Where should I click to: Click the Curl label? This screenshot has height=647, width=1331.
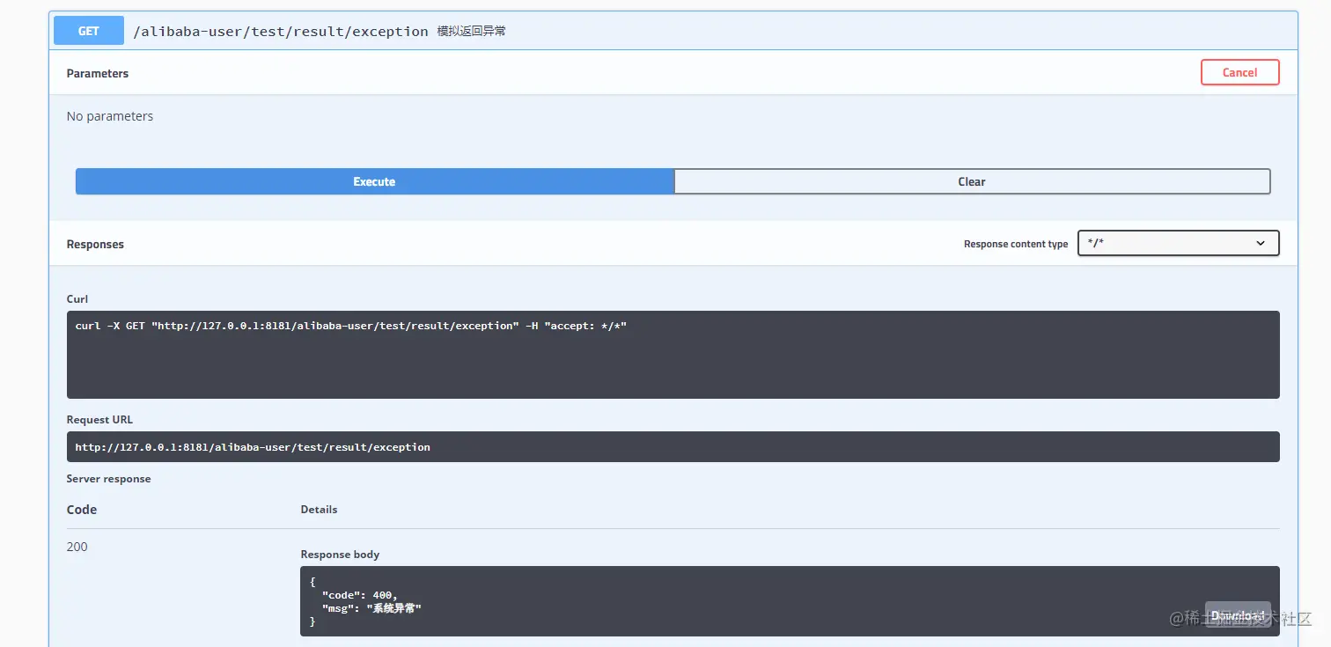pyautogui.click(x=77, y=299)
